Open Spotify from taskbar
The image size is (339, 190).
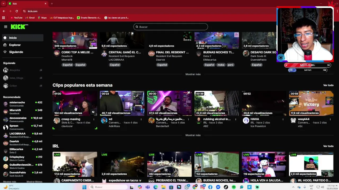234,187
